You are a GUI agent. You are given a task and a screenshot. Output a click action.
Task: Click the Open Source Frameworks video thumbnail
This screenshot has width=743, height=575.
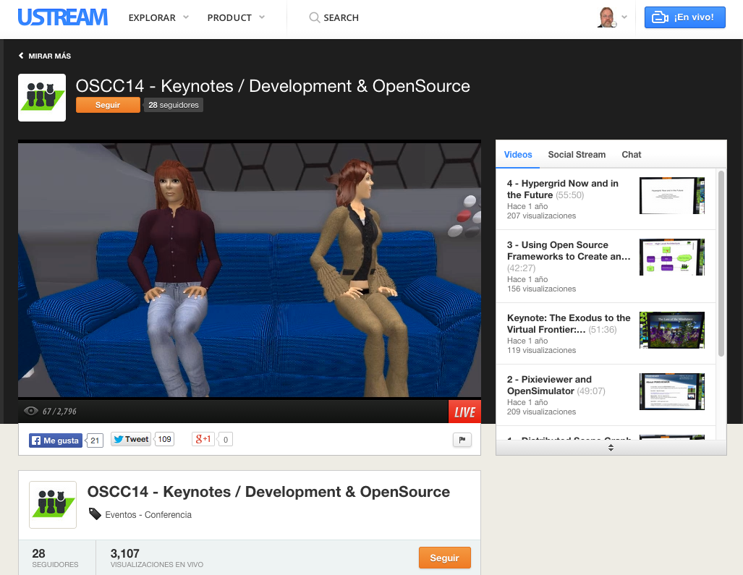click(x=672, y=257)
